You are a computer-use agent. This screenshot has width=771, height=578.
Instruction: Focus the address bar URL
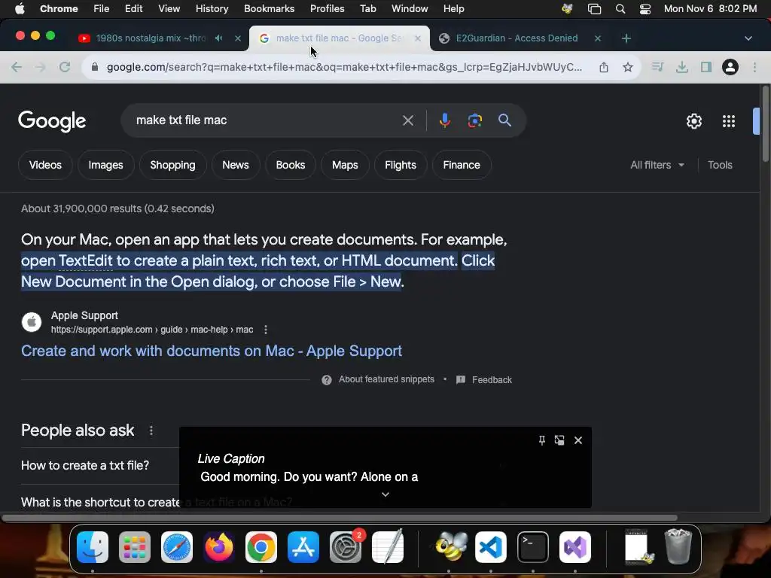pyautogui.click(x=344, y=67)
